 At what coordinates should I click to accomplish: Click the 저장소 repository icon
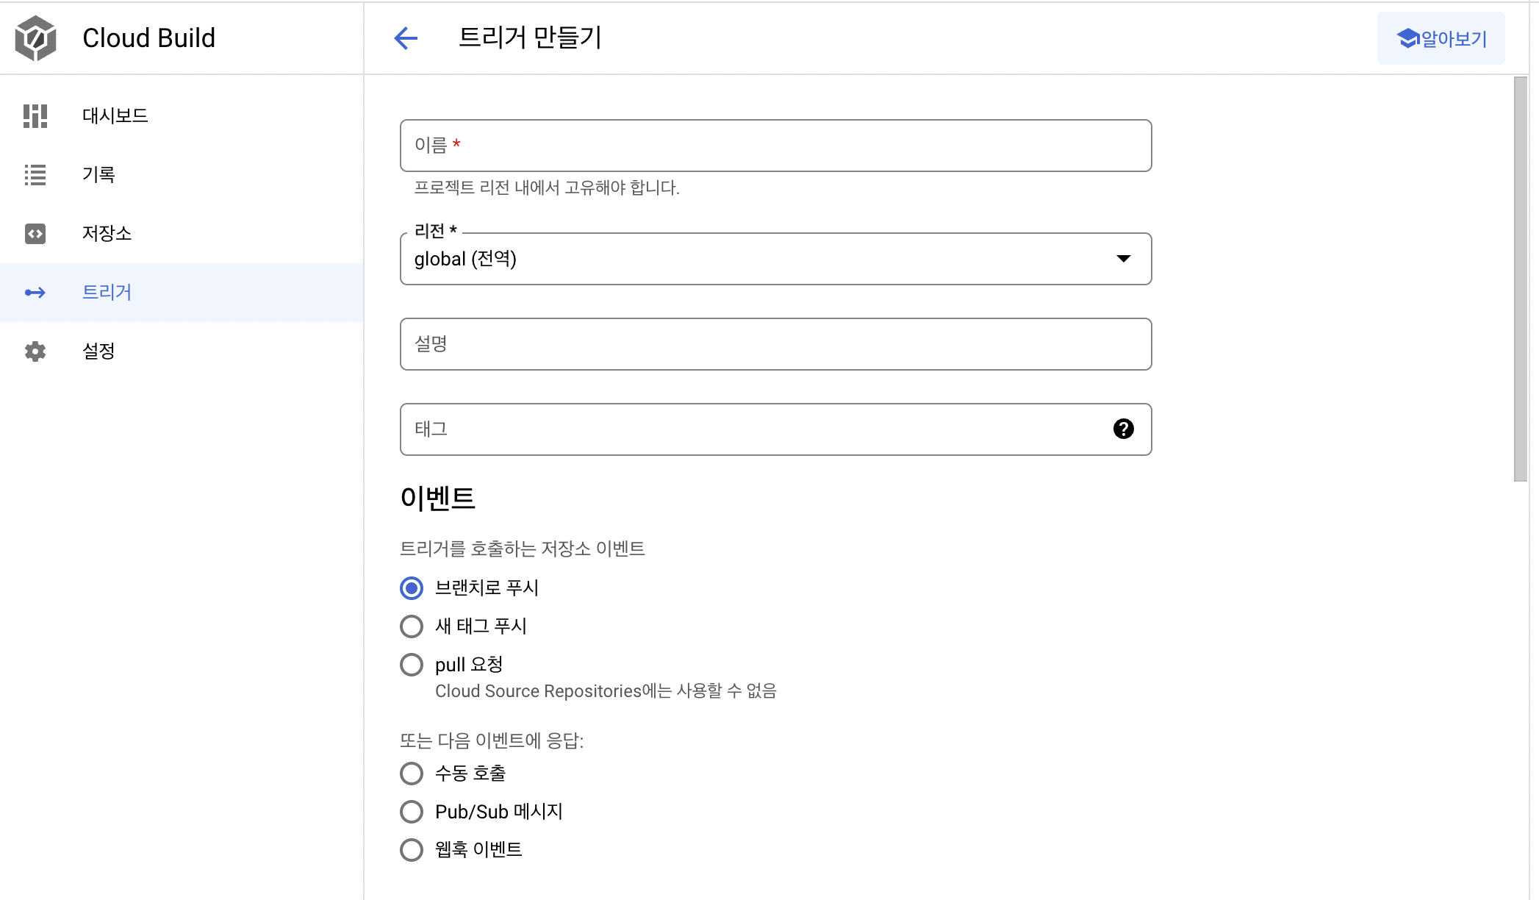tap(35, 233)
